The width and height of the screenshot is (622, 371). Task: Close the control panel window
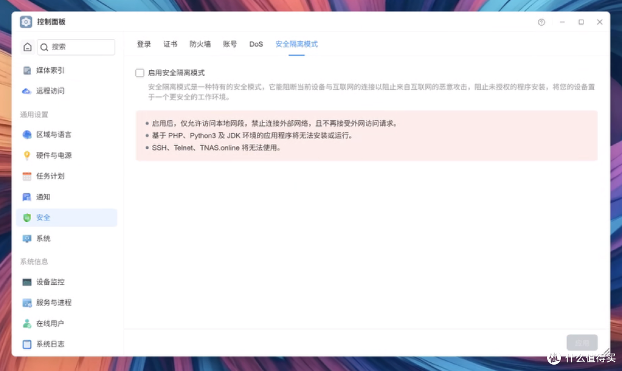(x=600, y=22)
